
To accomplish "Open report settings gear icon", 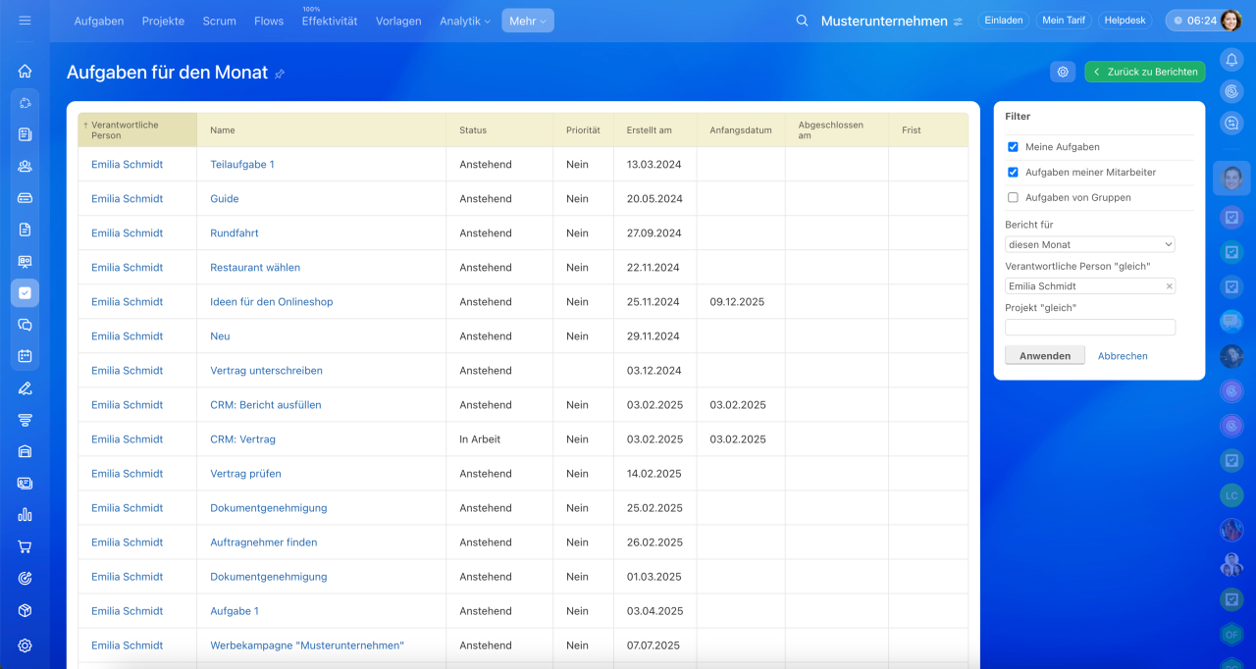I will [x=1062, y=72].
